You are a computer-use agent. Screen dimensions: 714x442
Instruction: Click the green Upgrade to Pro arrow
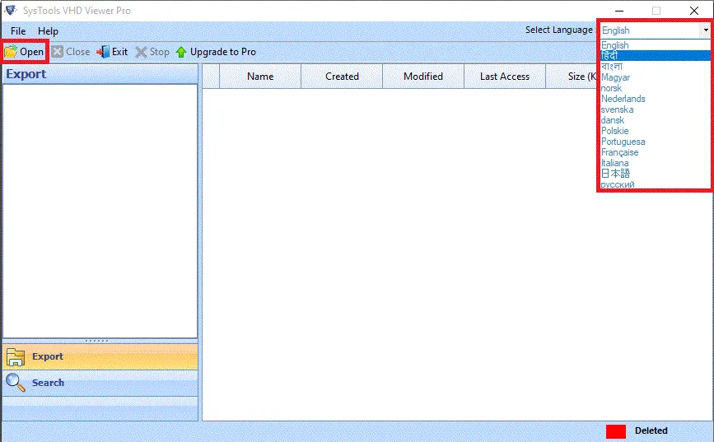point(181,52)
